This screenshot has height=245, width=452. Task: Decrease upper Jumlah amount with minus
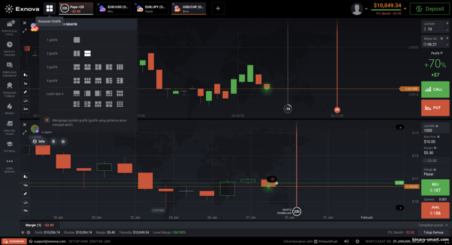click(447, 30)
